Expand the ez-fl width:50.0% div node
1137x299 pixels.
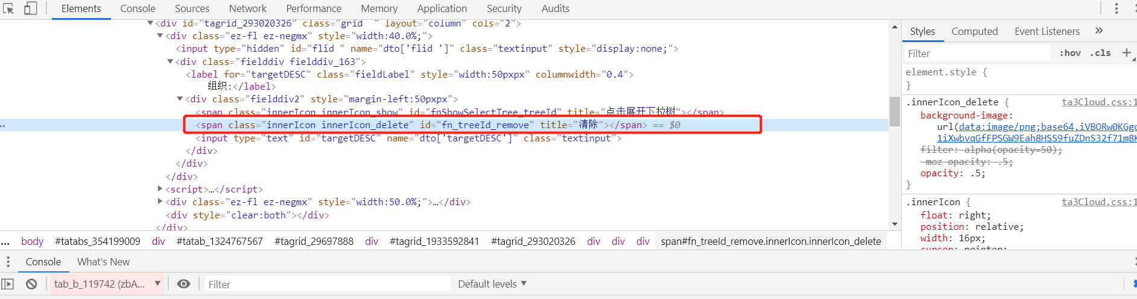pyautogui.click(x=160, y=202)
